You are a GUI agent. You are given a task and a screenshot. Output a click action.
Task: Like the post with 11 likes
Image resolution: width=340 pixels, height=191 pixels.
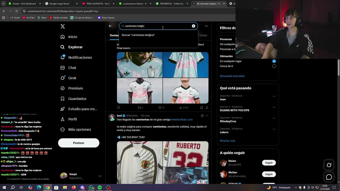[161, 107]
